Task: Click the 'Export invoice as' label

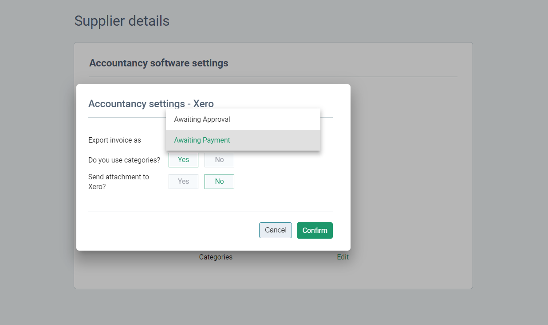Action: [x=114, y=140]
